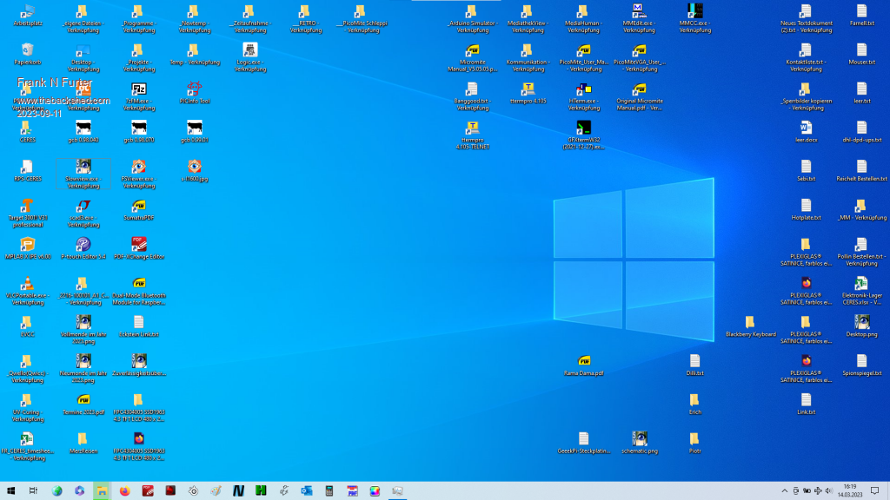Open the Papierkorb recycle bin icon
Screen dimensions: 890x500
click(27, 50)
